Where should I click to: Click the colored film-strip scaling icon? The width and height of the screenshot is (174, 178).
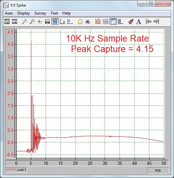(7, 21)
